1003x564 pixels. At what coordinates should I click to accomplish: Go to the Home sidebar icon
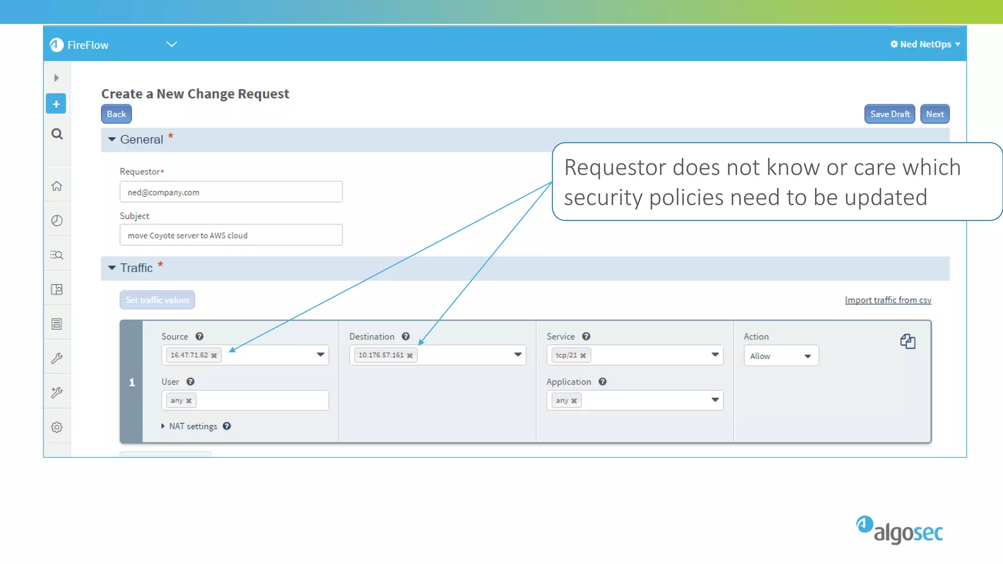point(57,186)
